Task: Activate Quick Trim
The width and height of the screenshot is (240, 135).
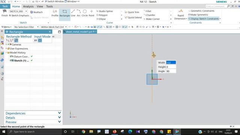Action: click(x=132, y=12)
